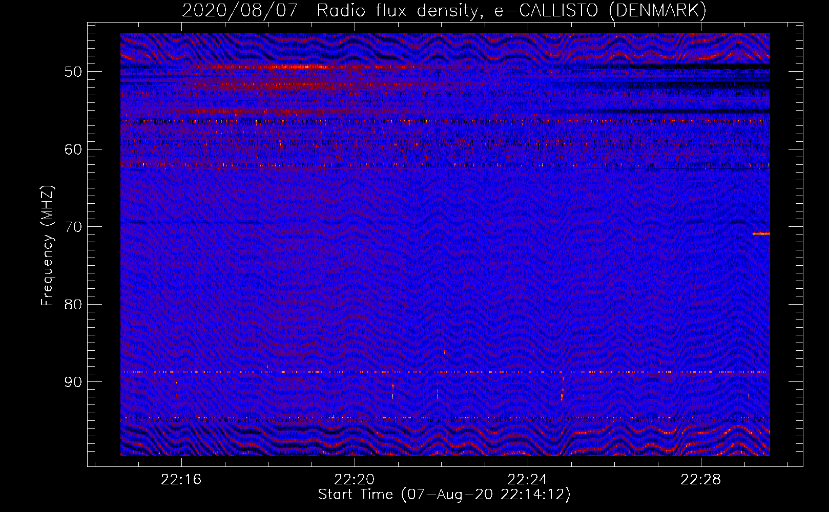
Task: Click the '22:28' time tick label
Action: tap(701, 480)
